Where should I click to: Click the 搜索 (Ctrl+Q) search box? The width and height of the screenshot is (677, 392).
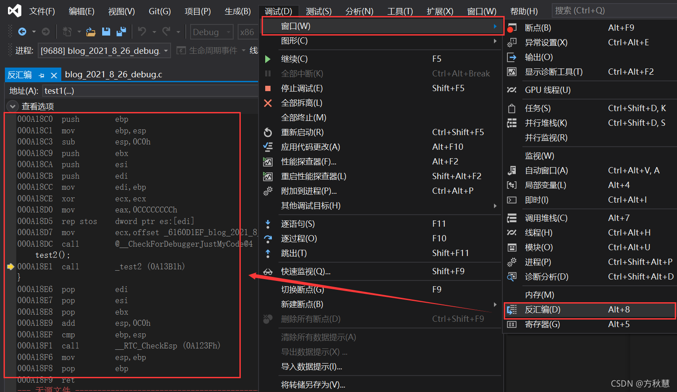click(x=614, y=10)
